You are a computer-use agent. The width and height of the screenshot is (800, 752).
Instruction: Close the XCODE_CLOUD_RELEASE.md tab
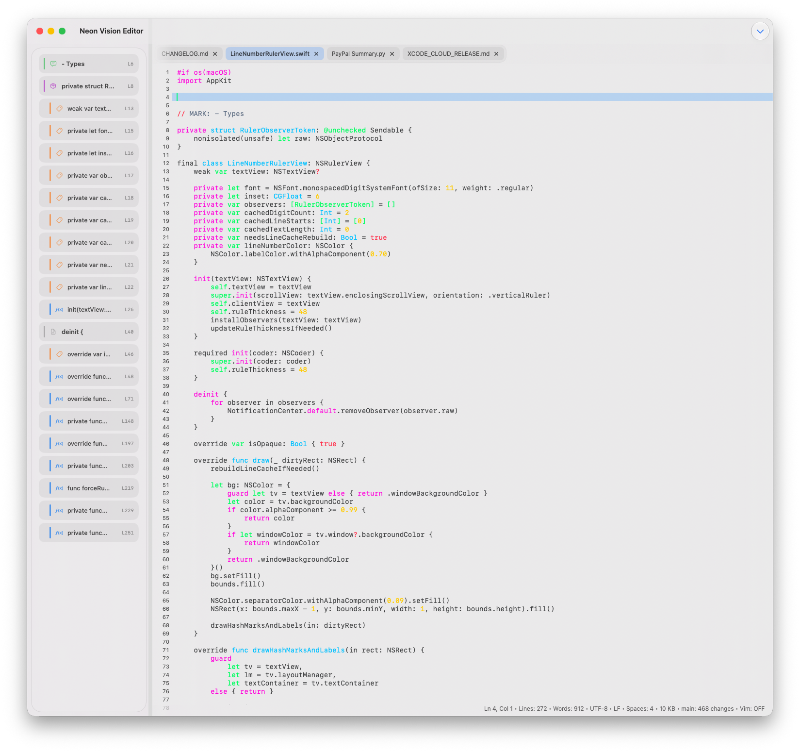point(496,54)
